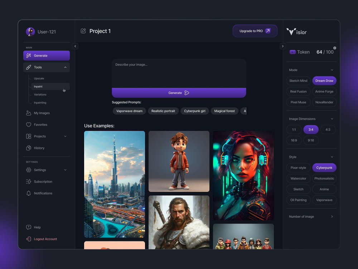Collapse left sidebar with arrow button

tap(75, 46)
